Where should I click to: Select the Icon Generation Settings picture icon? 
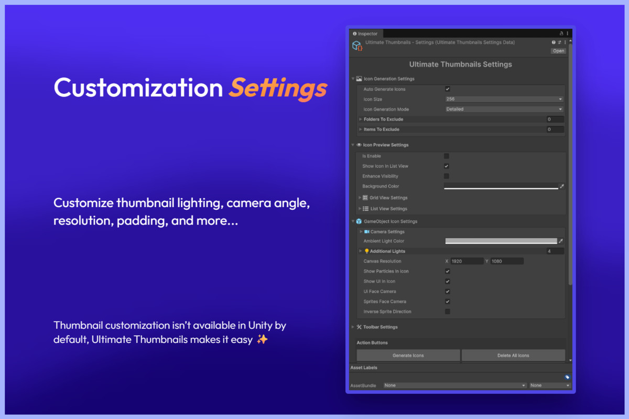coord(359,79)
